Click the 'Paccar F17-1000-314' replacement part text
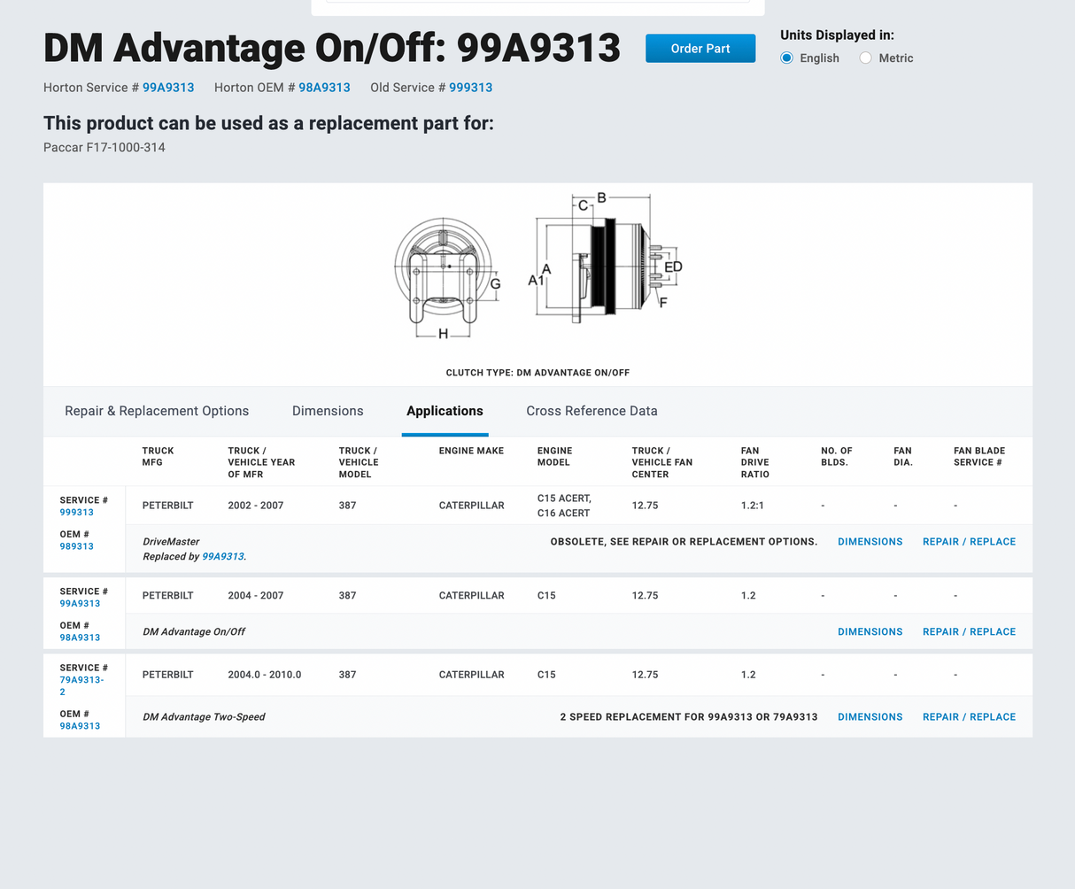Image resolution: width=1075 pixels, height=889 pixels. tap(104, 147)
